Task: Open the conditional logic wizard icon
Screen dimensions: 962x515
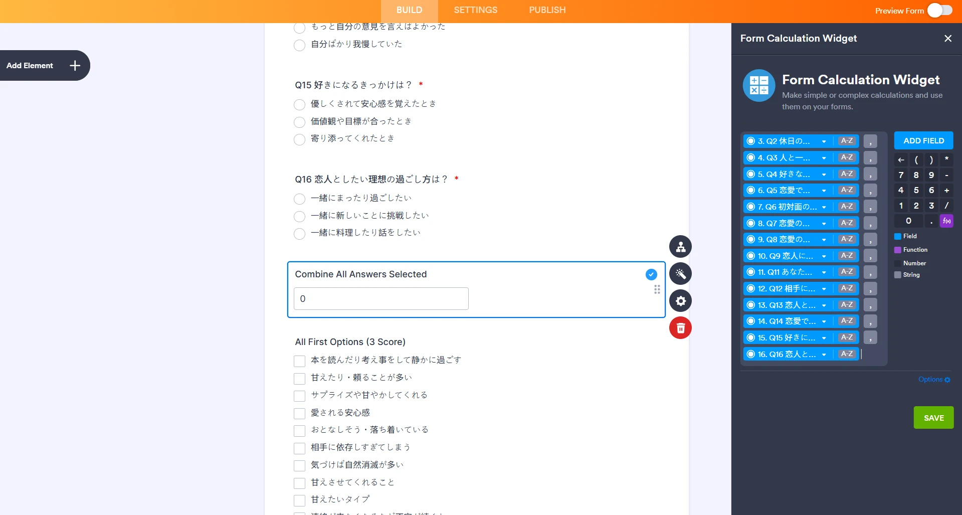Action: coord(680,246)
